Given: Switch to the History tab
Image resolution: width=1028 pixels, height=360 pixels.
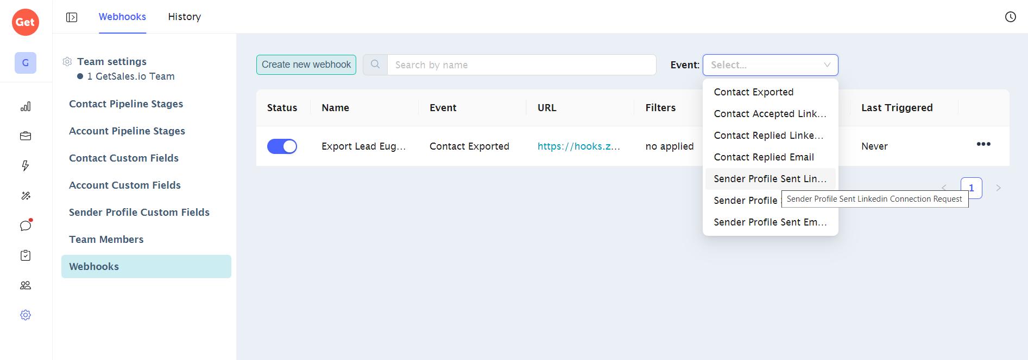Looking at the screenshot, I should (x=184, y=17).
